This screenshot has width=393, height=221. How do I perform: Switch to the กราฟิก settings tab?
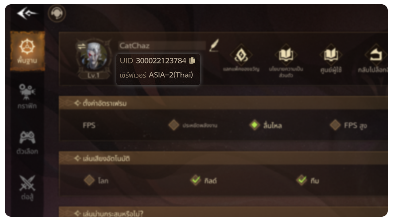(27, 97)
